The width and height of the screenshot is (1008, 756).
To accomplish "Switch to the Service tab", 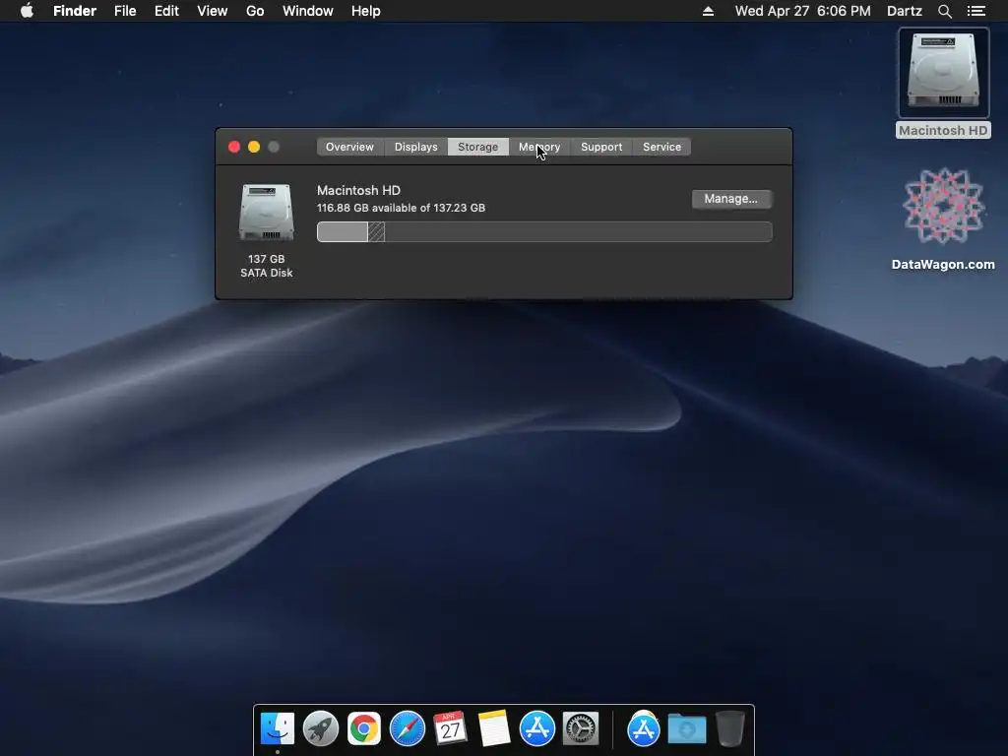I will pyautogui.click(x=662, y=147).
